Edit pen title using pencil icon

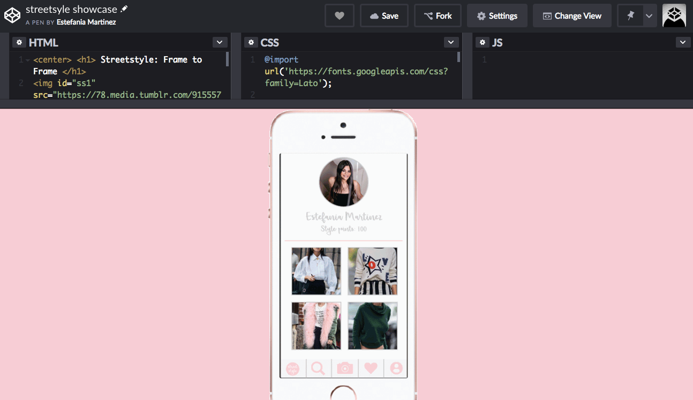coord(124,9)
